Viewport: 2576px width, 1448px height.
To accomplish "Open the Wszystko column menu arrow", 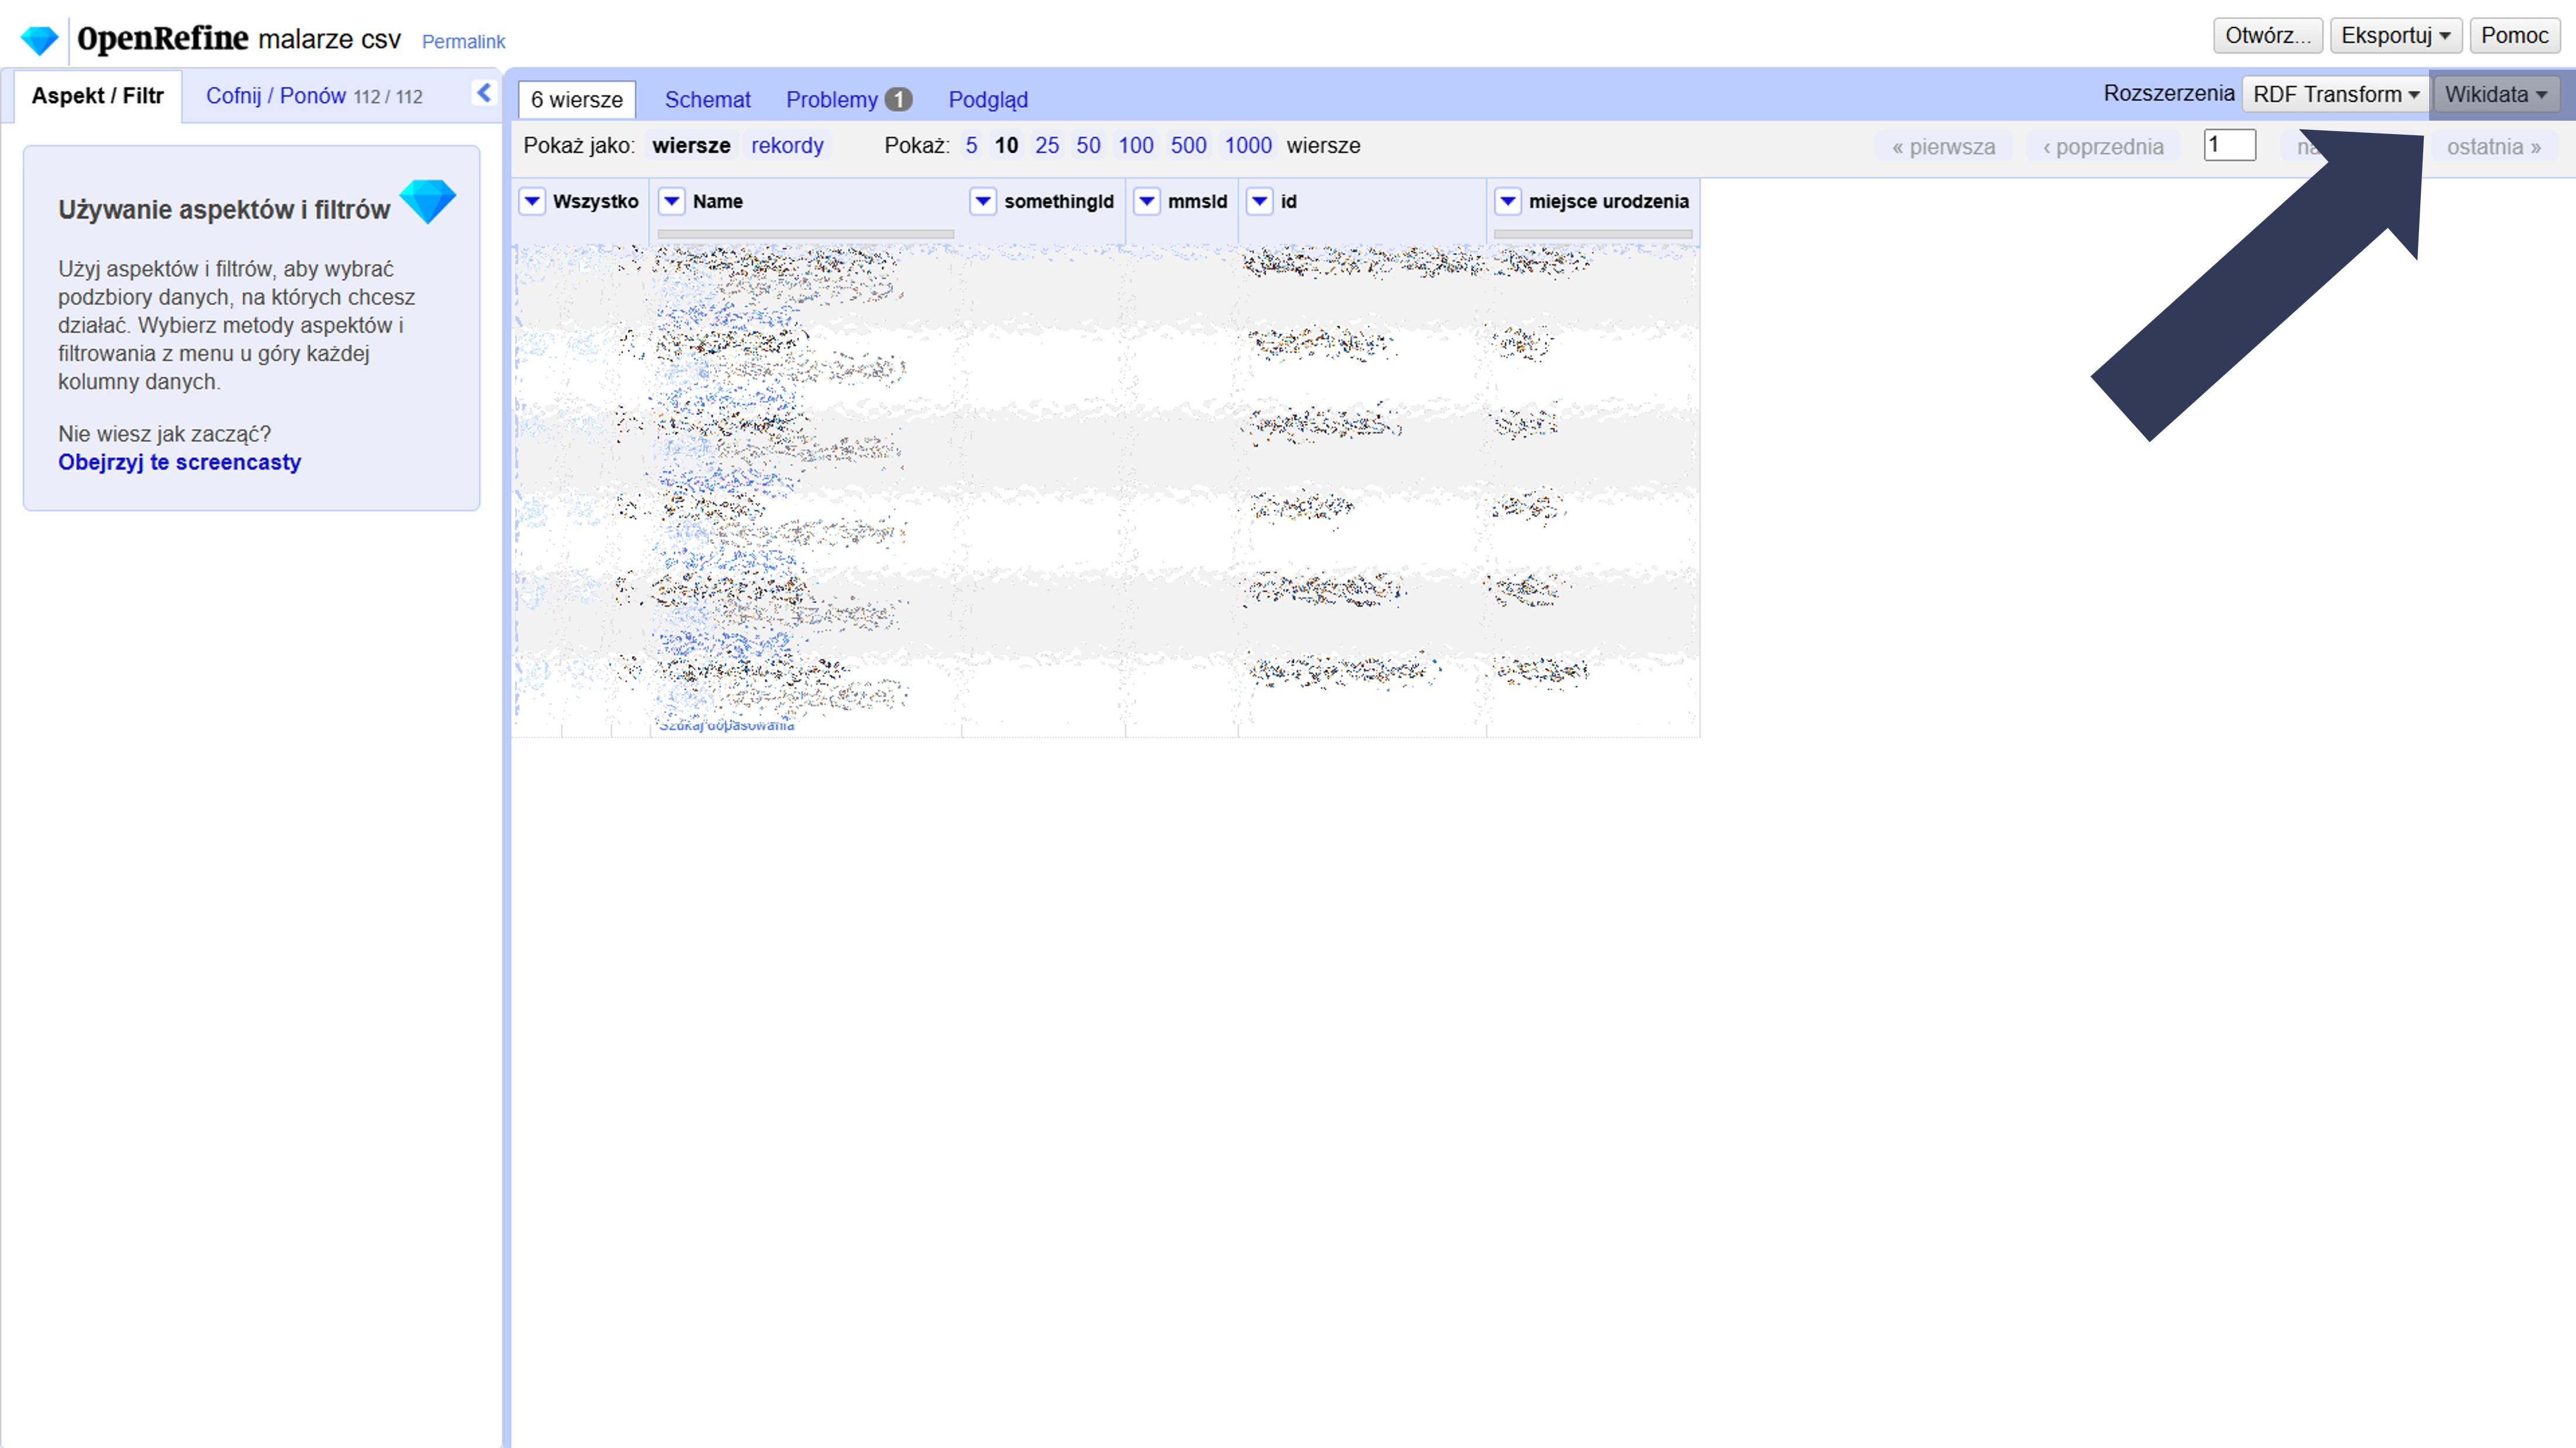I will click(532, 201).
